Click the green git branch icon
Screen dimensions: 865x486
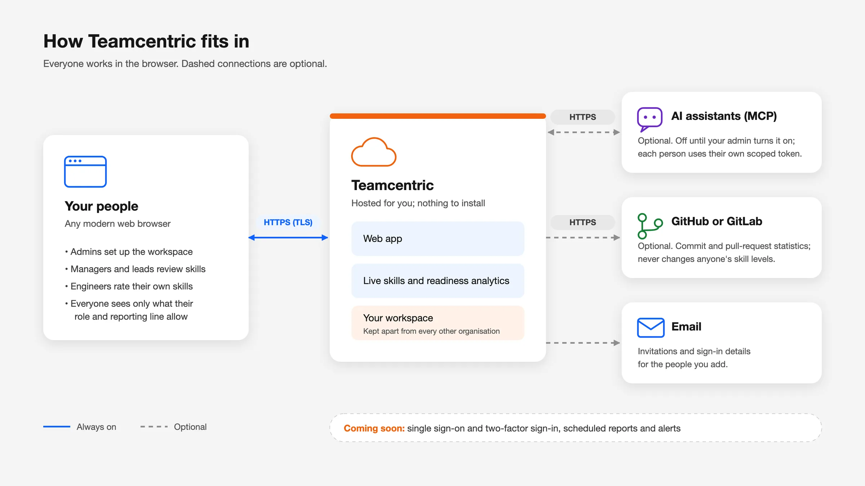tap(650, 226)
